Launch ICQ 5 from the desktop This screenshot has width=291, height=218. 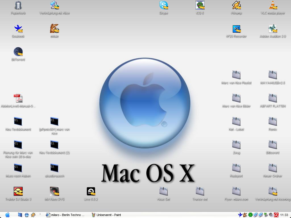[200, 5]
